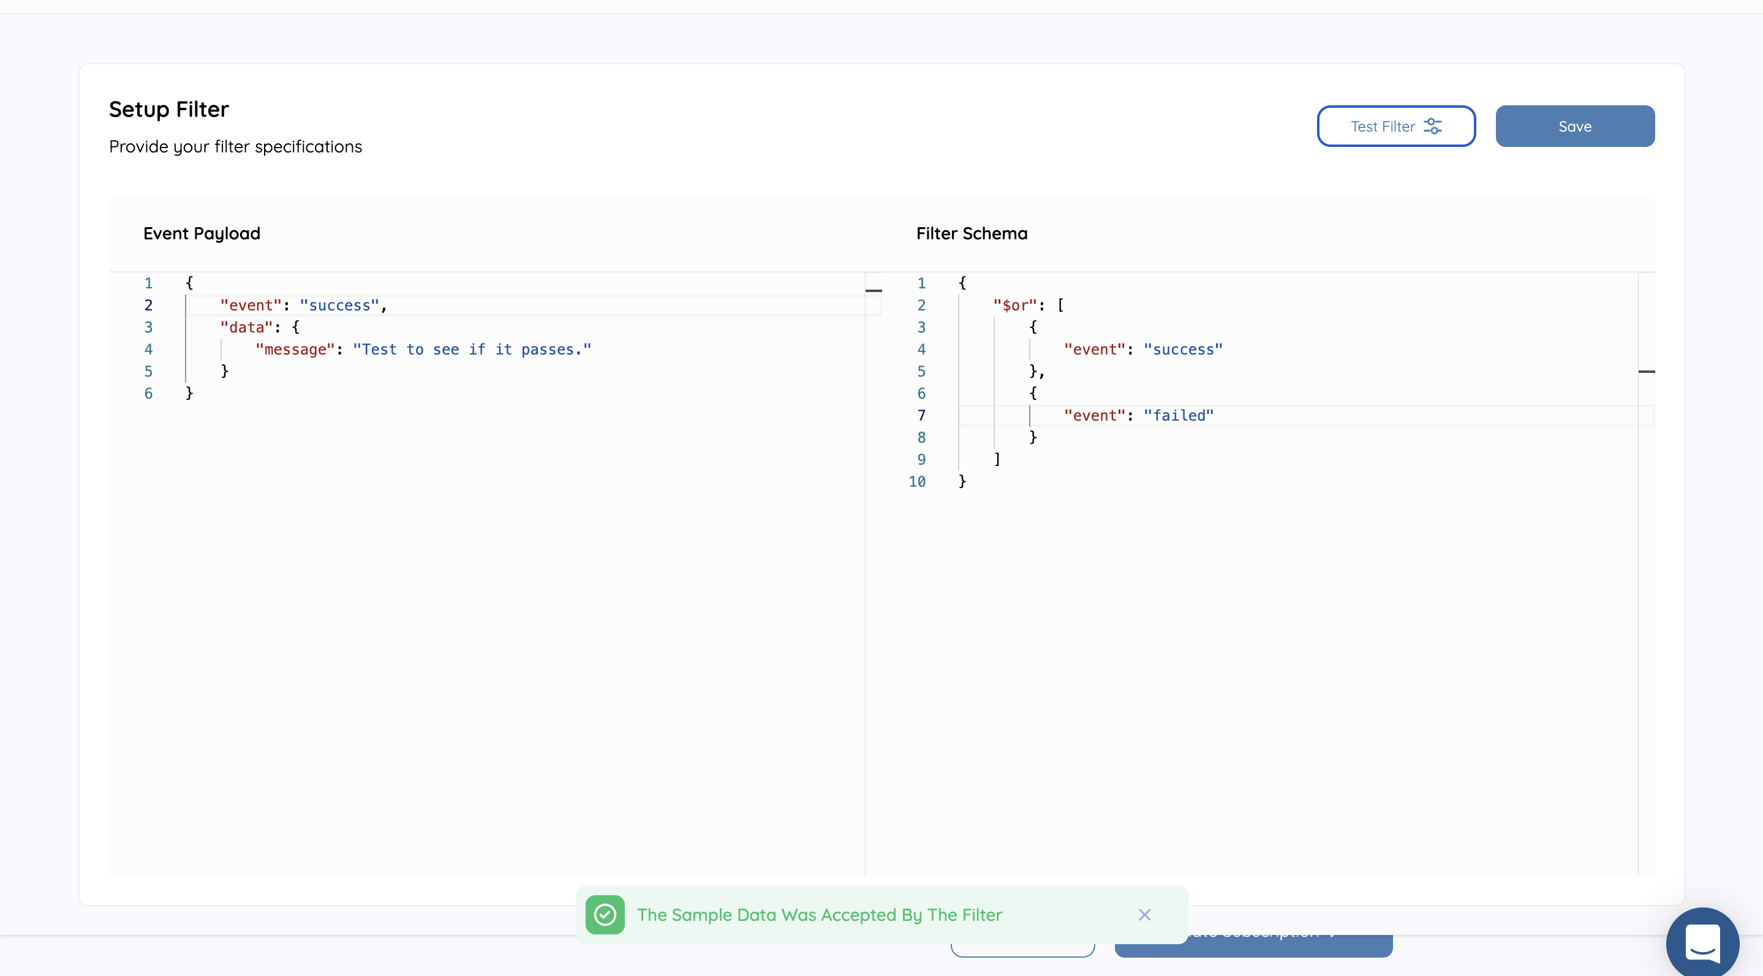Select line 10 number in Filter Schema
Viewport: 1763px width, 976px height.
(x=916, y=481)
